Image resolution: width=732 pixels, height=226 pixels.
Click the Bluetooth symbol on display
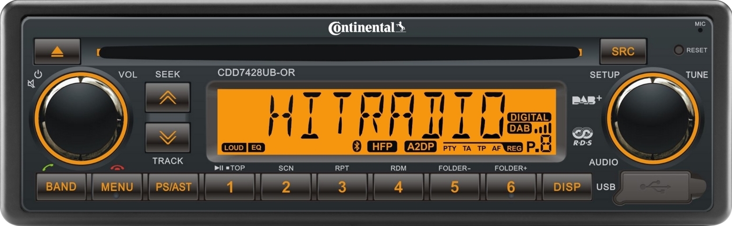coord(357,146)
